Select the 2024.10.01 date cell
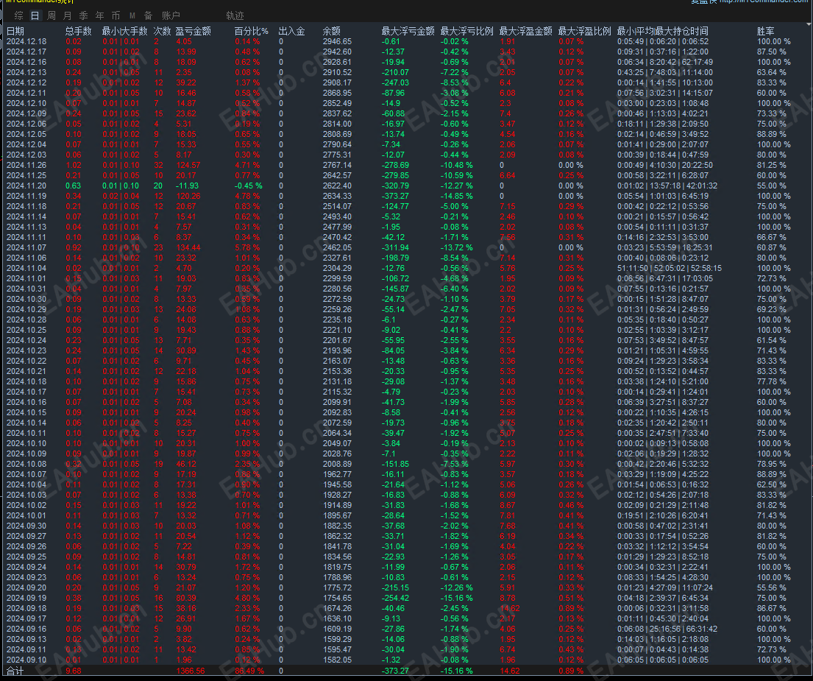The height and width of the screenshot is (681, 813). pyautogui.click(x=26, y=515)
